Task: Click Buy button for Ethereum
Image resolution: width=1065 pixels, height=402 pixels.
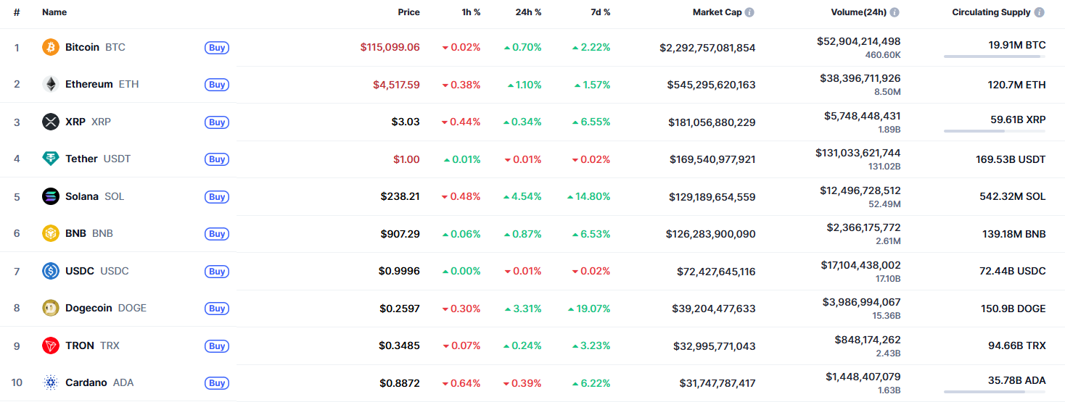Action: tap(217, 85)
